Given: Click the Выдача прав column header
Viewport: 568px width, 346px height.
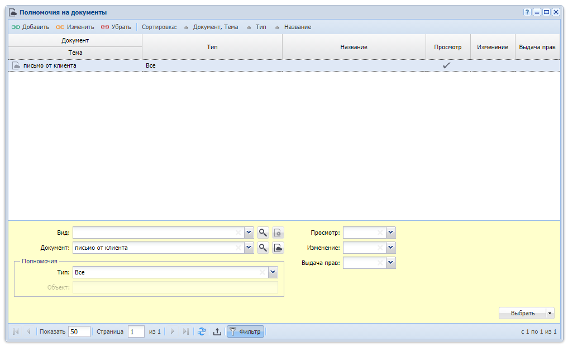Looking at the screenshot, I should pyautogui.click(x=537, y=47).
